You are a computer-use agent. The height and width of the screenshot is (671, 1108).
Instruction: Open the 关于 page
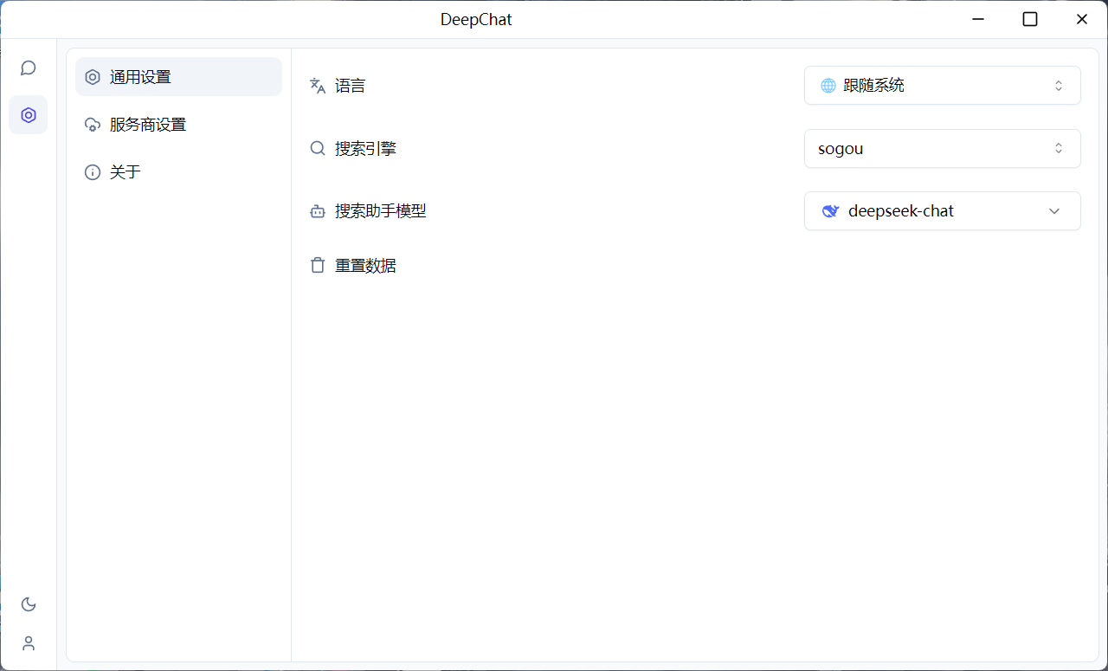click(x=127, y=171)
